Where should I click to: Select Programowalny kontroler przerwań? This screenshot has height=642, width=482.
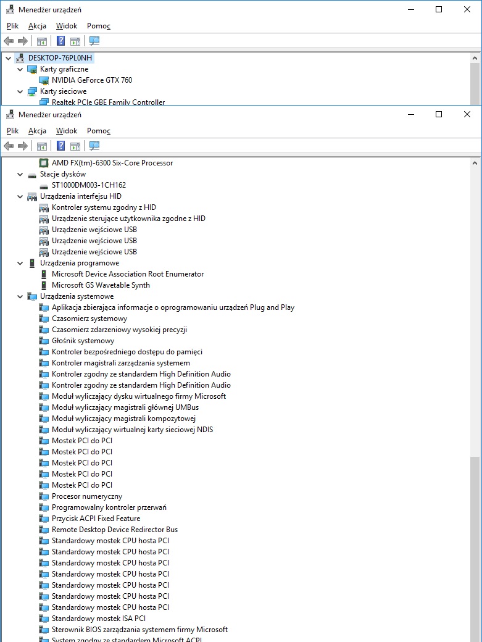pyautogui.click(x=109, y=507)
